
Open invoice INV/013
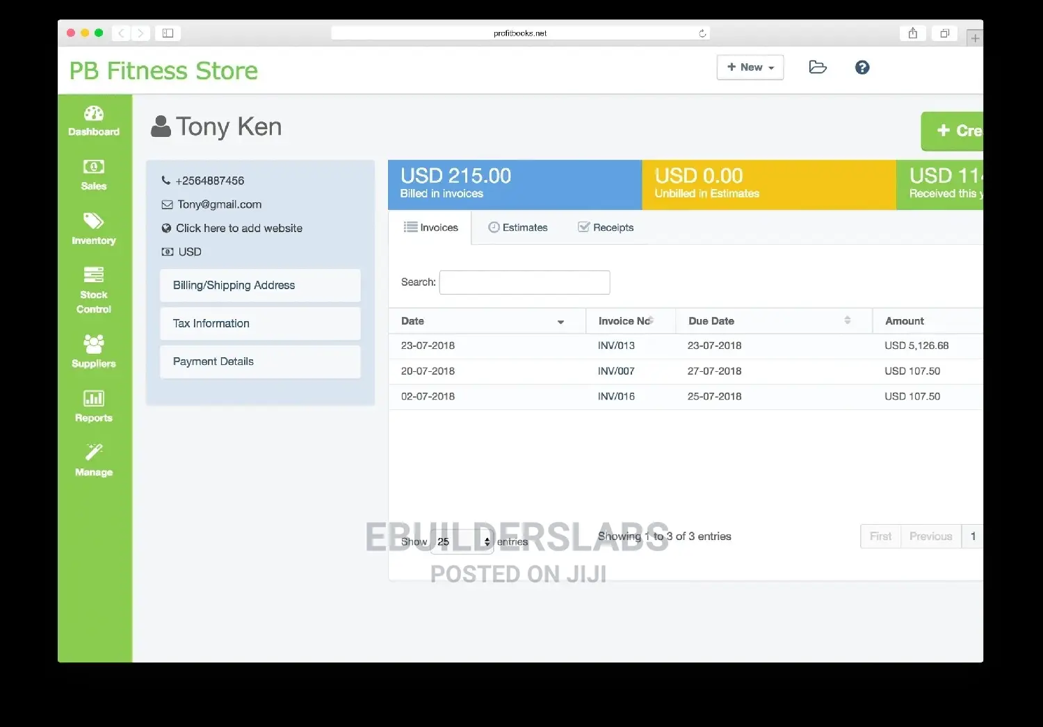point(616,345)
